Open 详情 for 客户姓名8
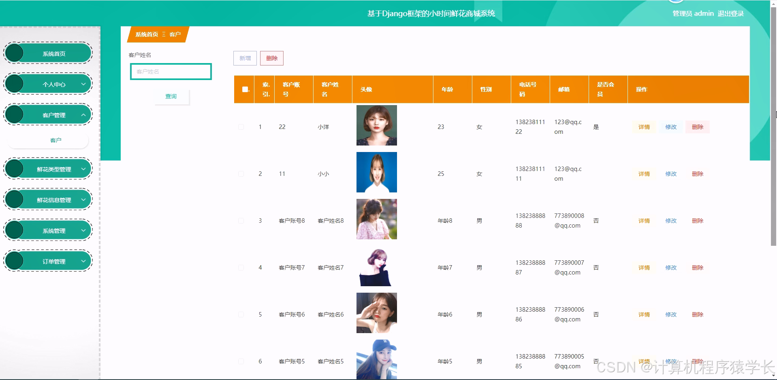Screen dimensions: 777x380 pos(644,221)
